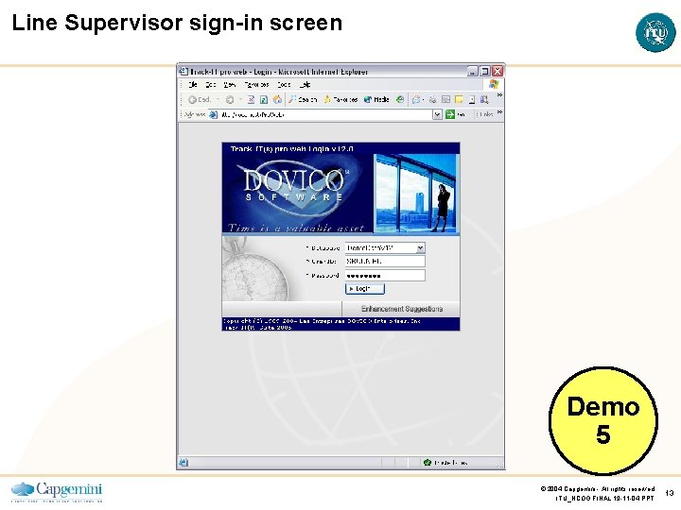Screen dimensions: 681x510
Task: Click the Edit page toolbar icon
Action: tap(445, 100)
